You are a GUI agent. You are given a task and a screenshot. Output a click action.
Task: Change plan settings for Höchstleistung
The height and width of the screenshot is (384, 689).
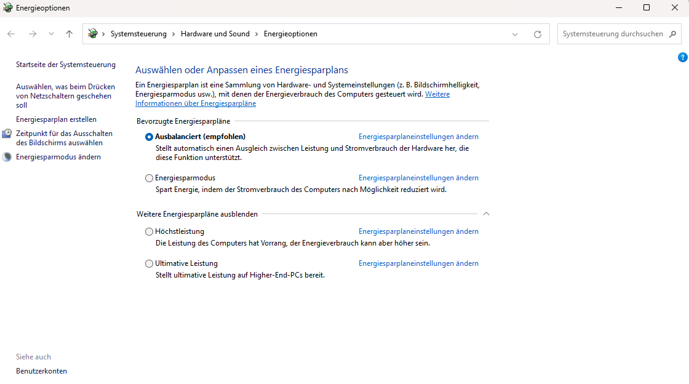click(418, 231)
